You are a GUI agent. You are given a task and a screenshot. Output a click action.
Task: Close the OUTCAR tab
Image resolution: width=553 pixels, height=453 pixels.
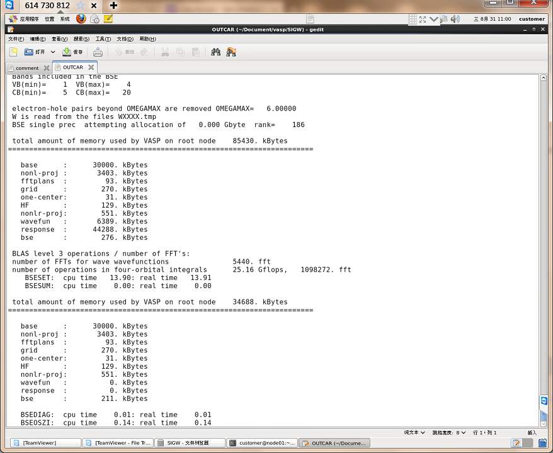(91, 67)
